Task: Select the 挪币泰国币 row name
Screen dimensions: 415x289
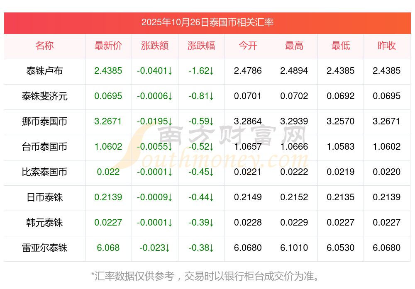Action: click(44, 121)
